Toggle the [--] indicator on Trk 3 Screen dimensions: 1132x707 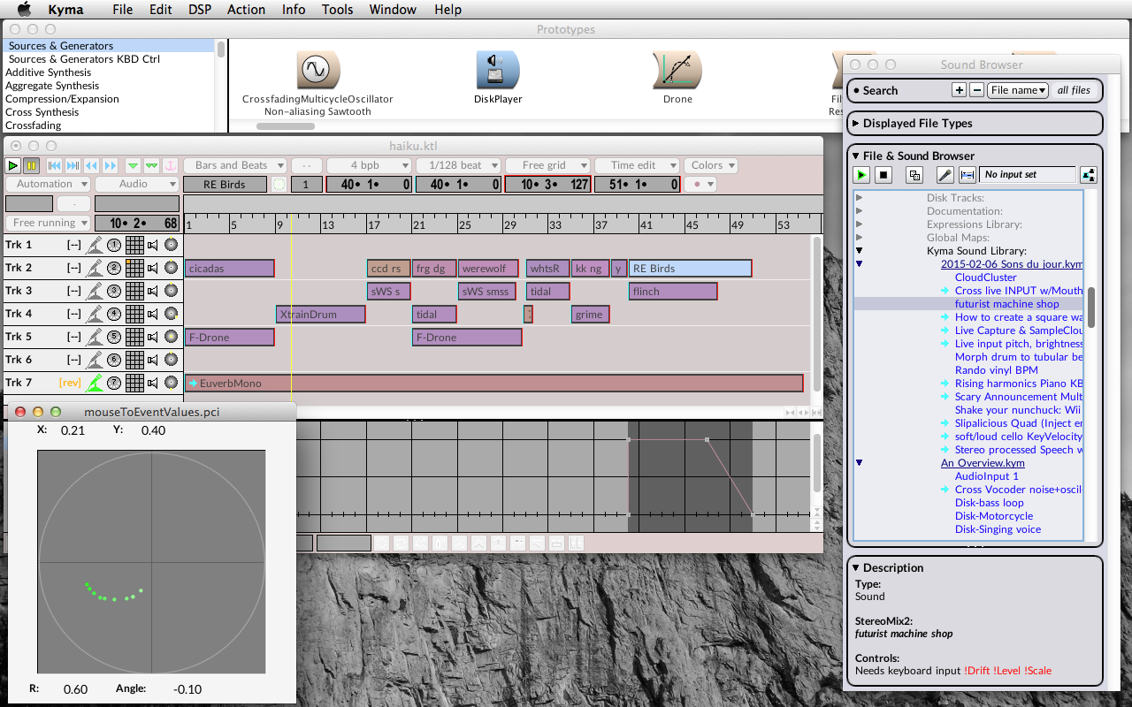pos(73,291)
